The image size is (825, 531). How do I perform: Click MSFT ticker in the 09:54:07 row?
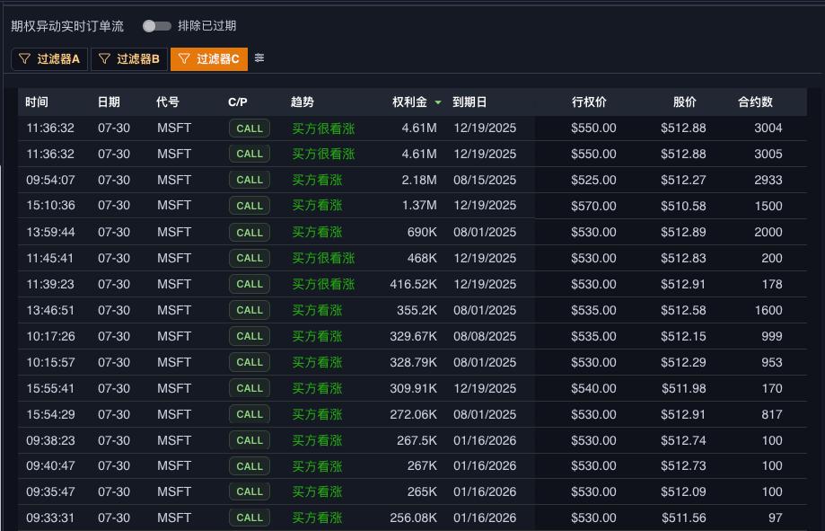coord(174,180)
